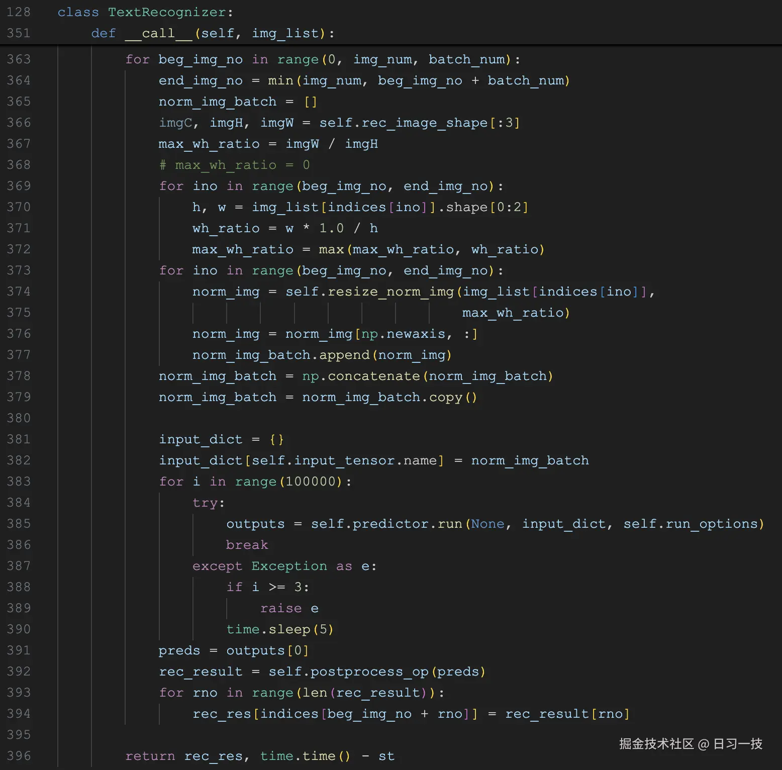Click 'self.postprocess_op(preds)' call

(377, 671)
